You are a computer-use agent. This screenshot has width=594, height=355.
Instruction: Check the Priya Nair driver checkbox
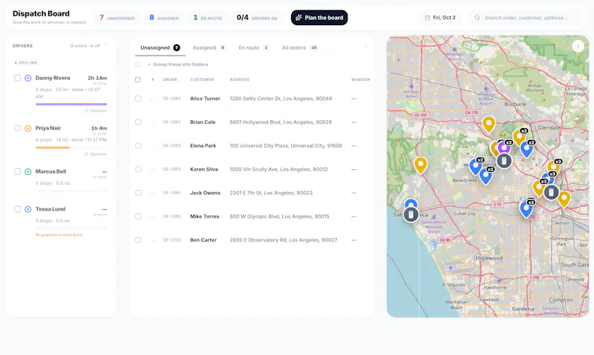[17, 128]
